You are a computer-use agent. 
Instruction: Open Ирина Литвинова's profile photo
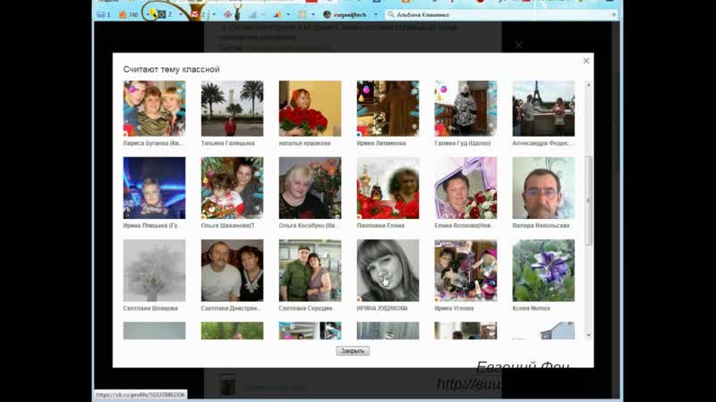click(x=388, y=108)
